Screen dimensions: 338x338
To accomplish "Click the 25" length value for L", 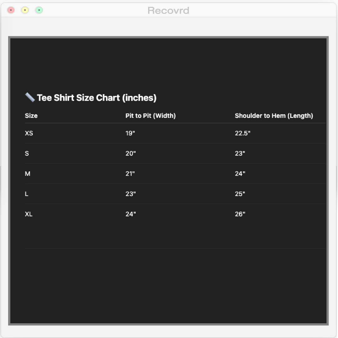I will click(x=240, y=194).
